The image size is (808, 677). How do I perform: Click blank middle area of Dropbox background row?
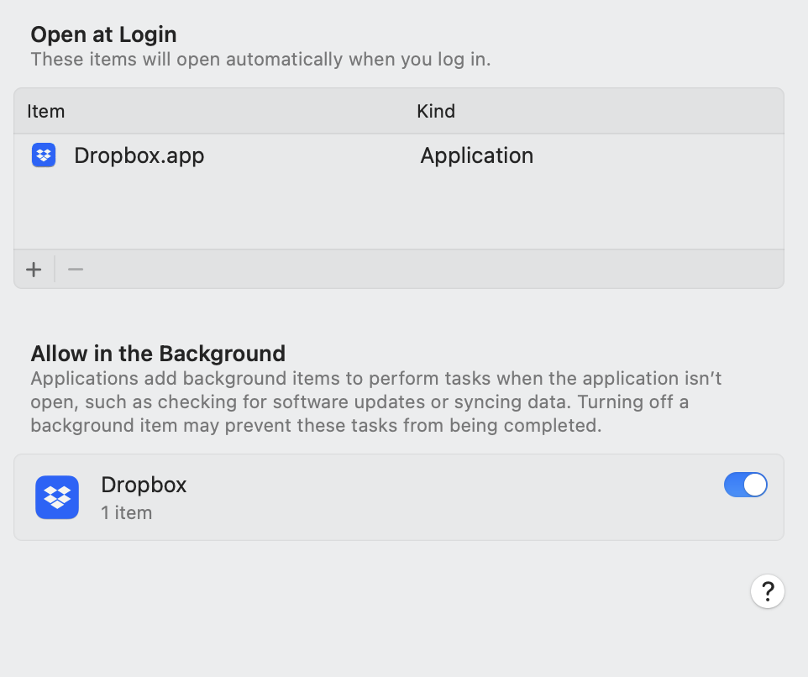tap(437, 497)
